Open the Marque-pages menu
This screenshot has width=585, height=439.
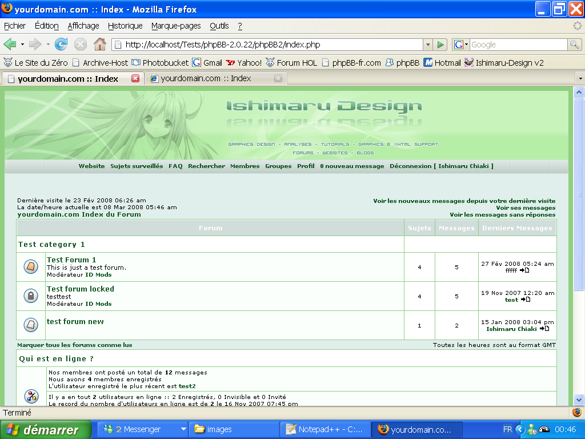click(x=176, y=26)
